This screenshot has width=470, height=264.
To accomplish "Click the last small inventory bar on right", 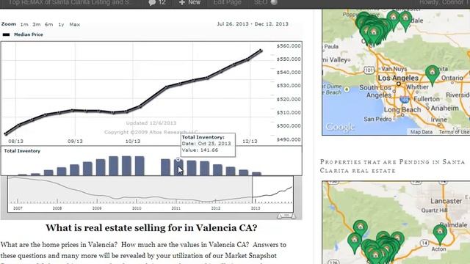I will 256,174.
